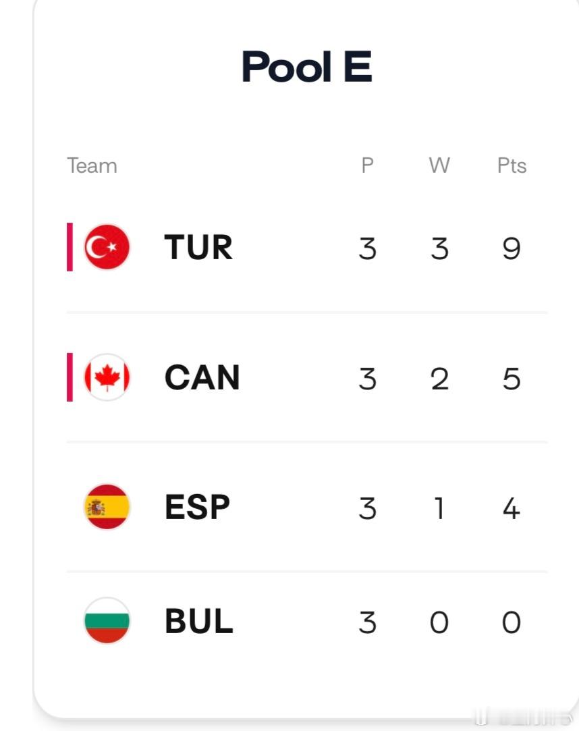Click the Canada flag icon
Screen dimensions: 579x731
coord(107,377)
